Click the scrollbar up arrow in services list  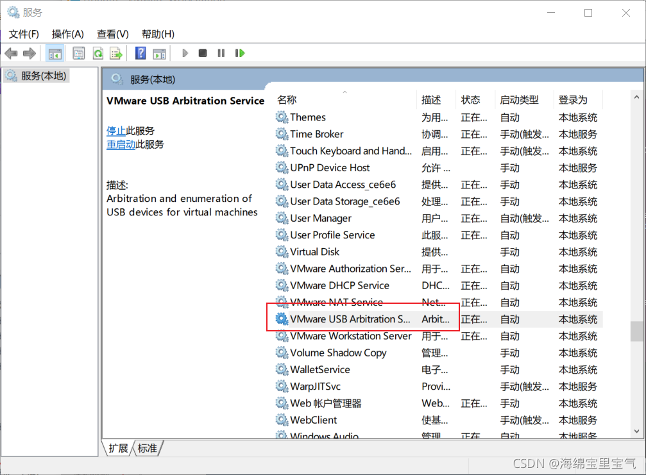(x=636, y=97)
